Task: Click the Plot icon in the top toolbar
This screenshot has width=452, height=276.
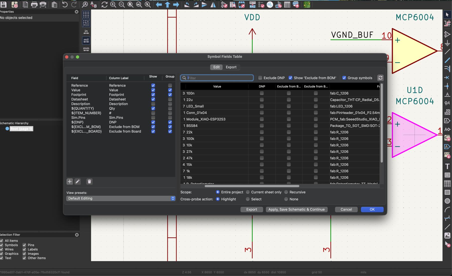Action: pos(43,5)
